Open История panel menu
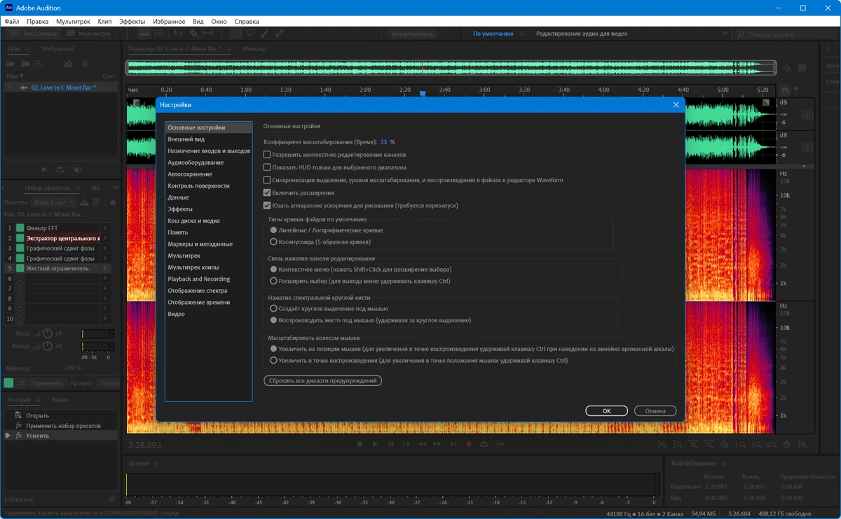Screen dimensions: 841x519 pos(36,400)
